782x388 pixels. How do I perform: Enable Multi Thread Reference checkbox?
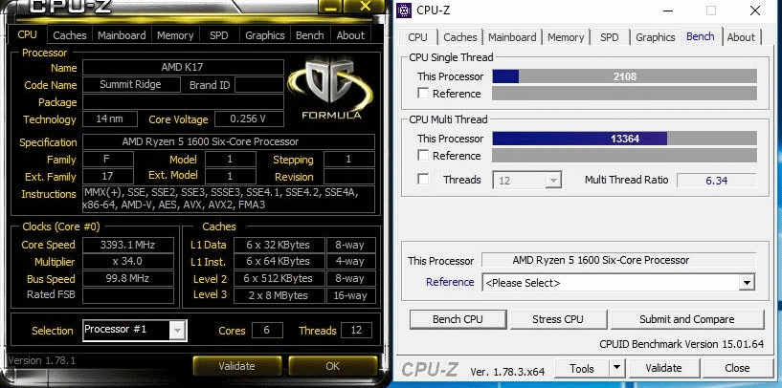tap(423, 156)
